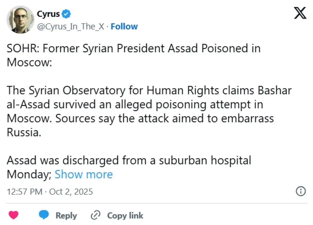The width and height of the screenshot is (313, 225).
Task: Click the word 'Russia.' in the tweet
Action: [x=22, y=133]
